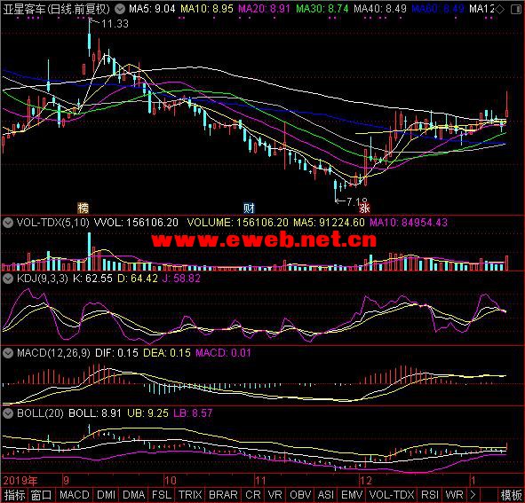This screenshot has width=525, height=503.
Task: Open dropdown arrow next to 亚星客车 title
Action: click(x=120, y=9)
